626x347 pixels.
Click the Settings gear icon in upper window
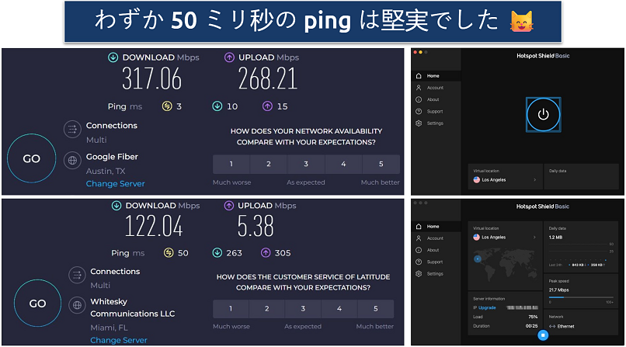point(419,123)
